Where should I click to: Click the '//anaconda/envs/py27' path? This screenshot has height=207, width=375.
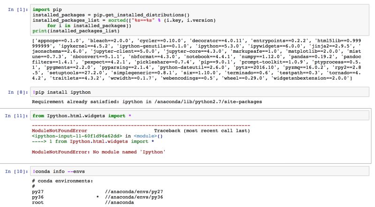[x=134, y=191]
